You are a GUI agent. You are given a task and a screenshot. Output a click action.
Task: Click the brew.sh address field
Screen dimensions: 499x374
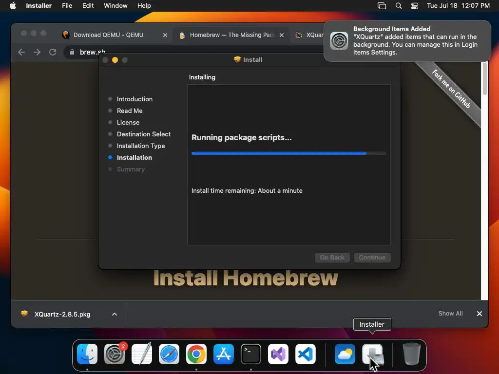click(x=92, y=52)
